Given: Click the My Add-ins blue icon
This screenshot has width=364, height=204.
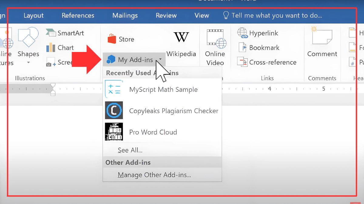Looking at the screenshot, I should pos(111,60).
